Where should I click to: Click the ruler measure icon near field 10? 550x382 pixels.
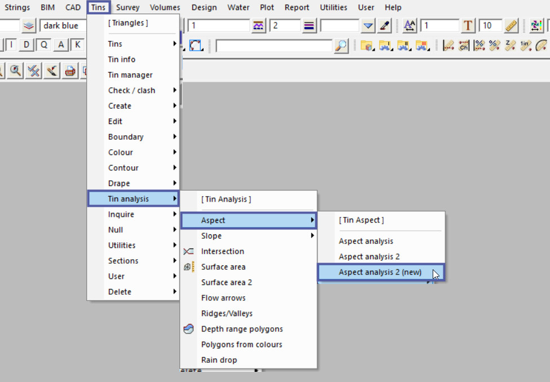[x=511, y=26]
